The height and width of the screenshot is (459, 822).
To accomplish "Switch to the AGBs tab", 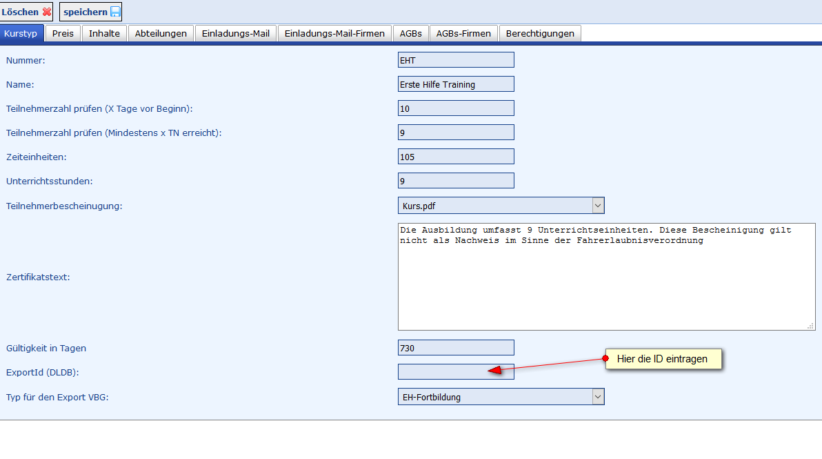I will click(411, 33).
